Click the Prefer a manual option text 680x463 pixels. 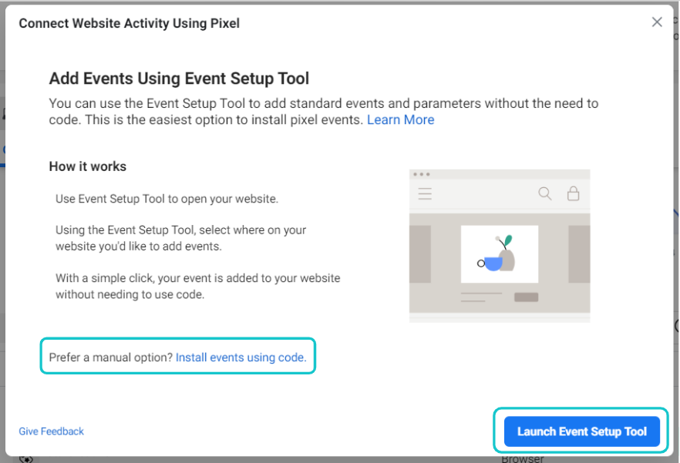click(x=111, y=357)
